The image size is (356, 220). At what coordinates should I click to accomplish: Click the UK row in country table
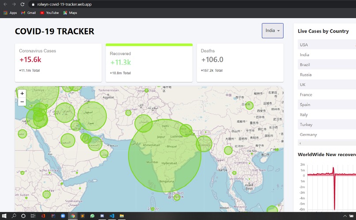[x=327, y=85]
